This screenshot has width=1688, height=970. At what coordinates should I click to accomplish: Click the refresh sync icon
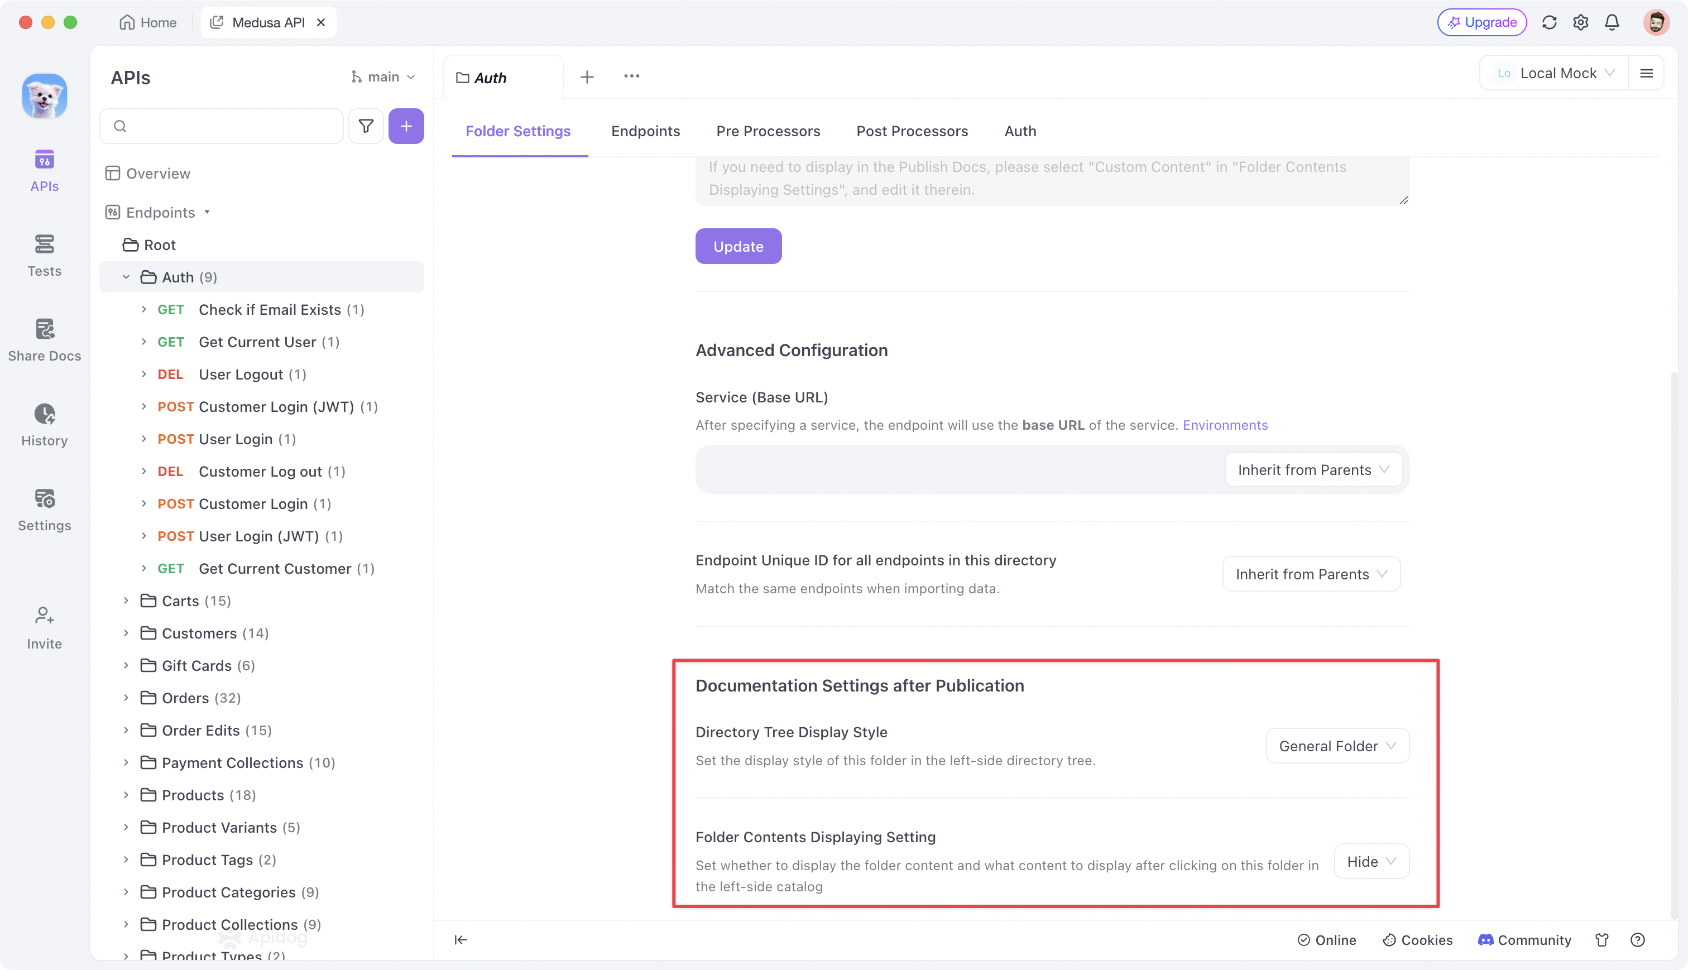tap(1549, 23)
